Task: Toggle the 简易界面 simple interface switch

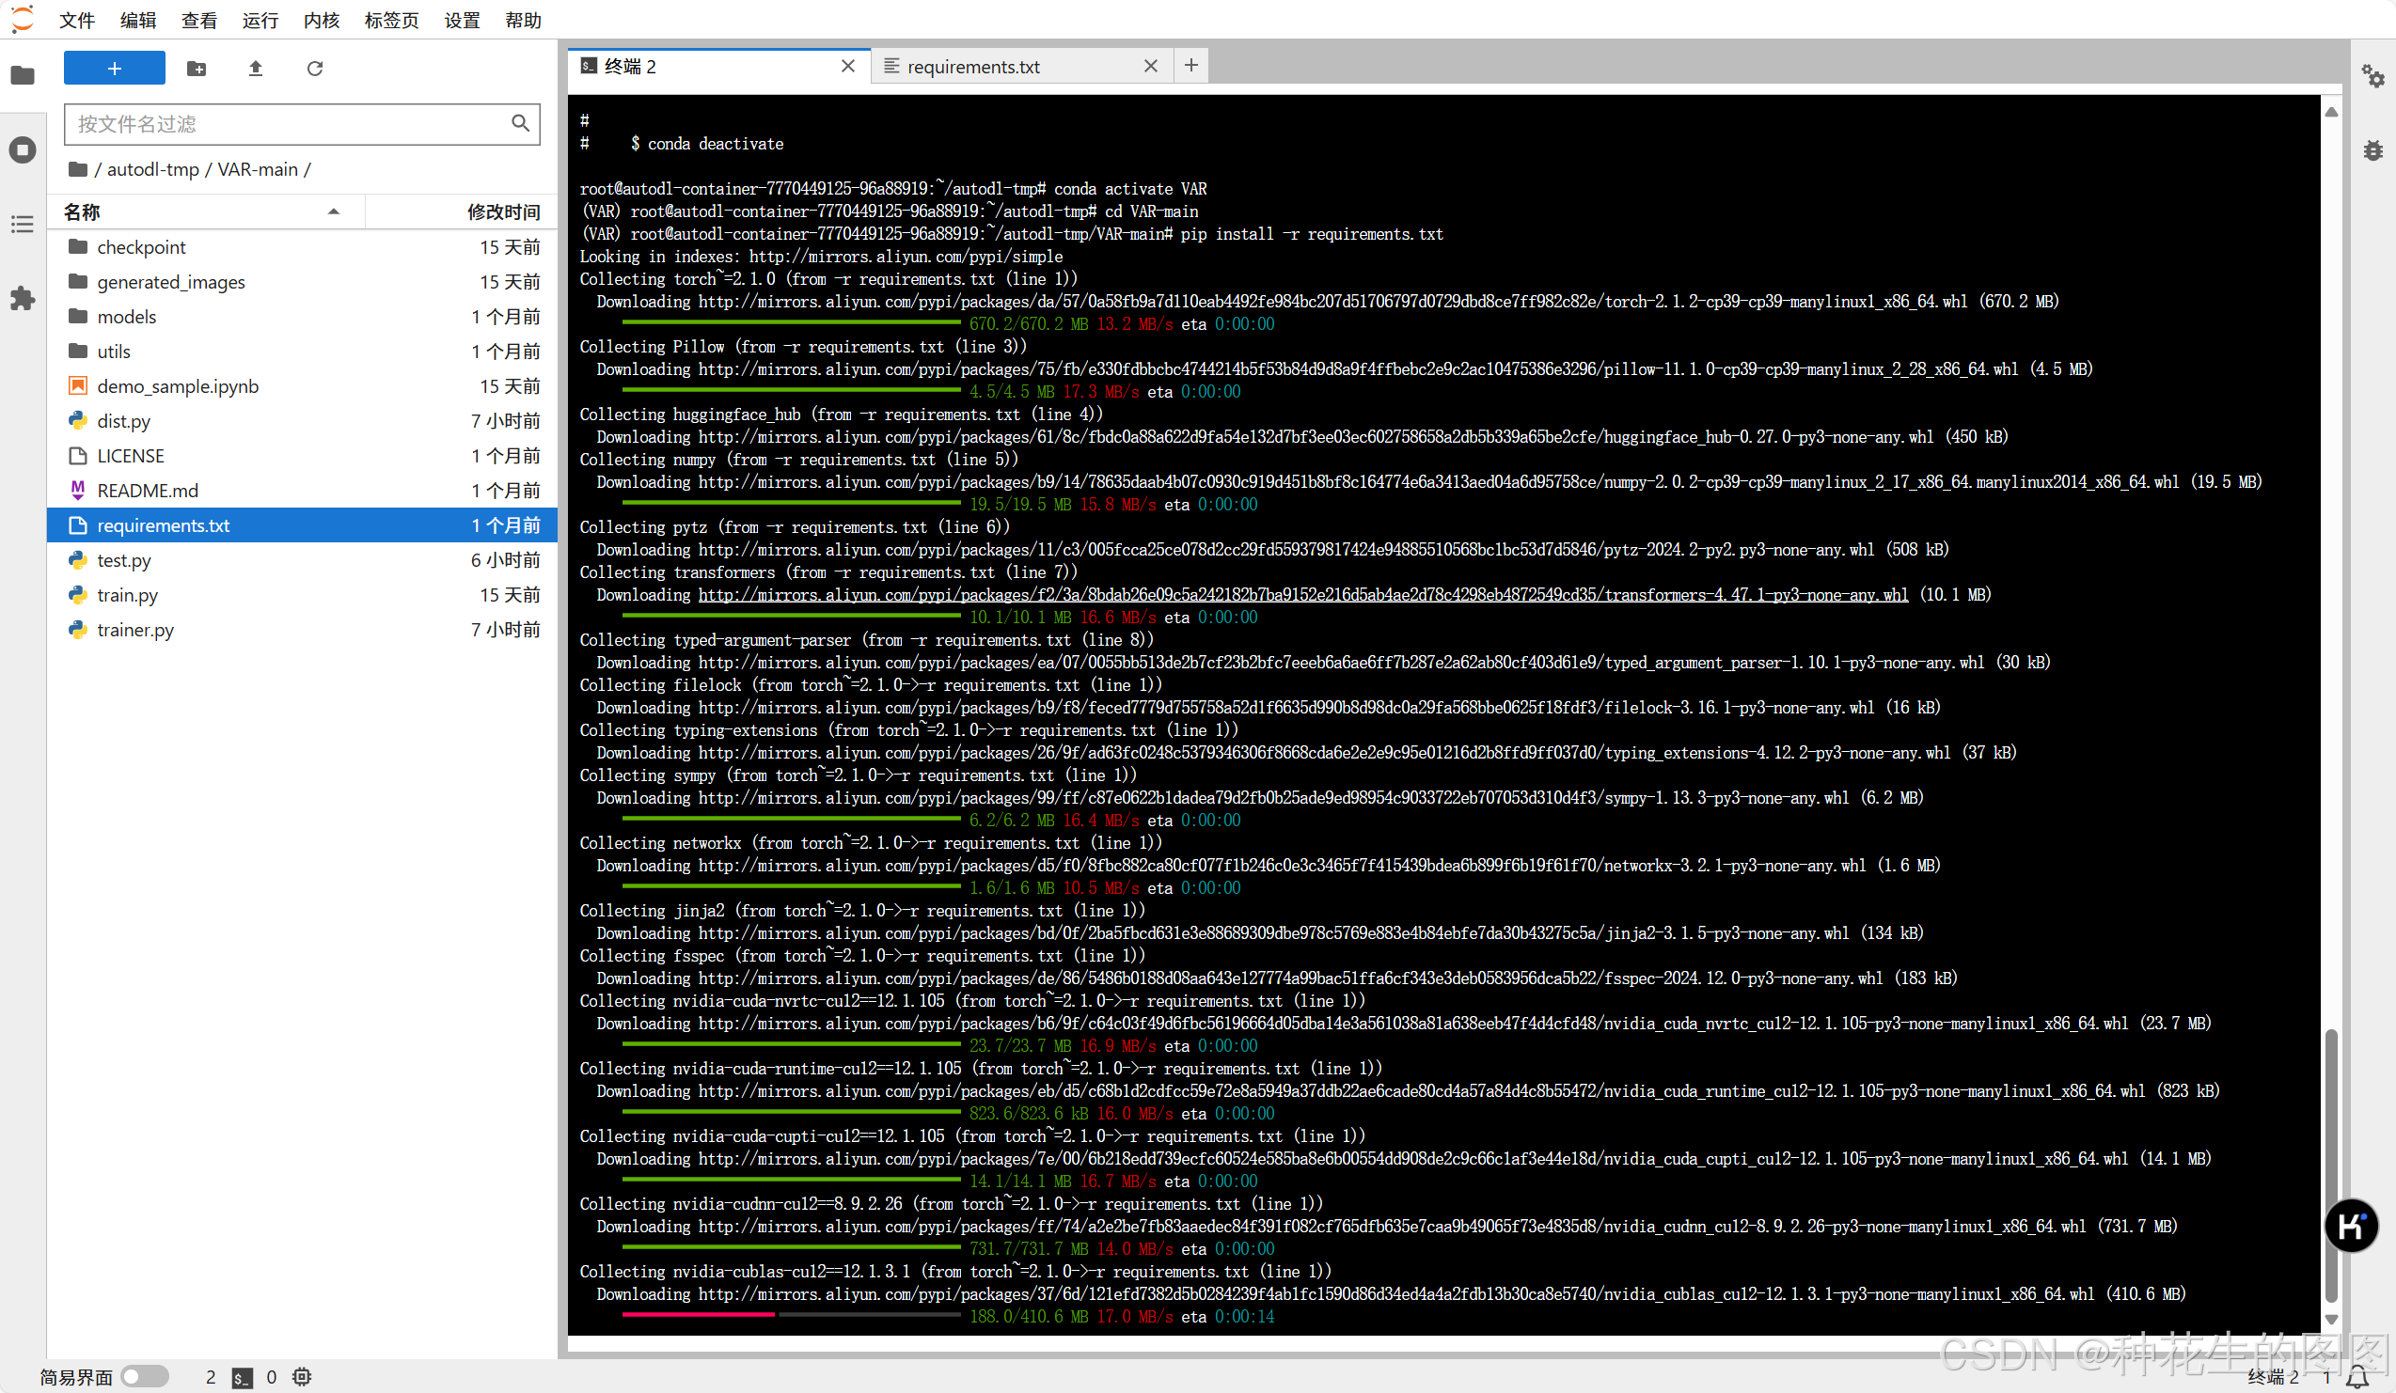Action: click(x=145, y=1376)
